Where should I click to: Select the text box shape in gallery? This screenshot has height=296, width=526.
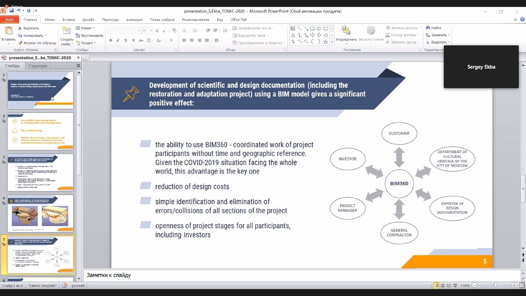(293, 29)
